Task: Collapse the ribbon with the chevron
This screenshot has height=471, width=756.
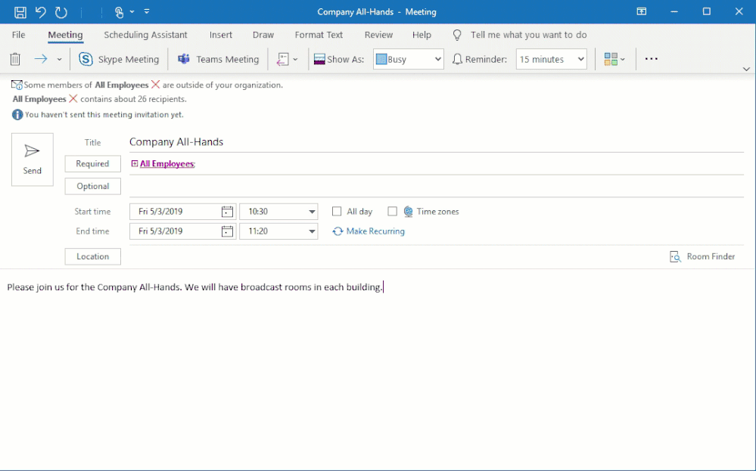Action: coord(746,69)
